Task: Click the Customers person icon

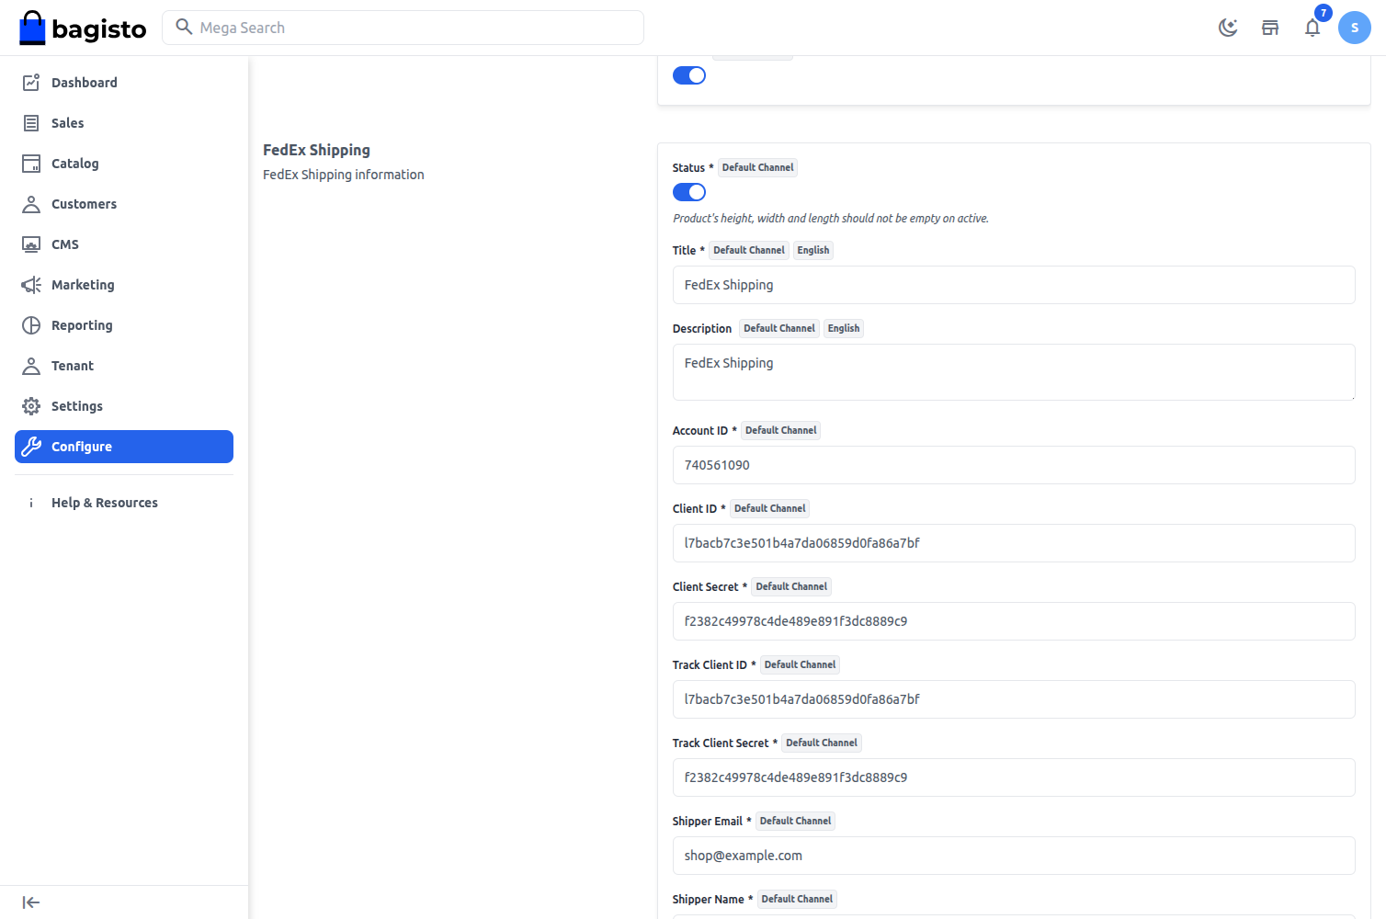Action: (31, 204)
